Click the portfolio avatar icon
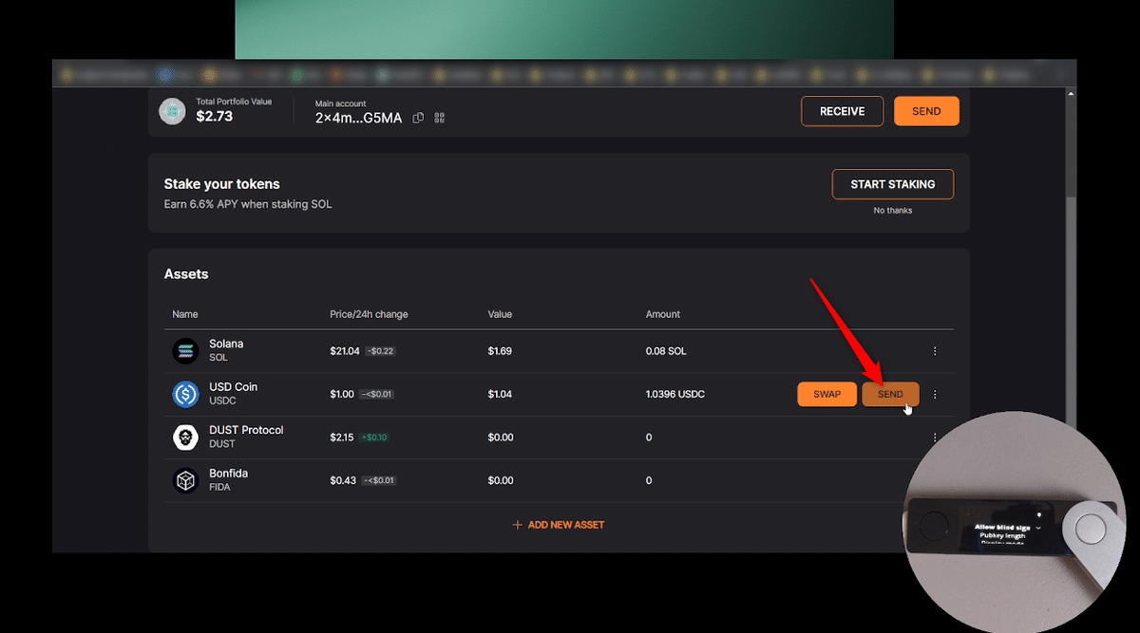 click(x=172, y=111)
